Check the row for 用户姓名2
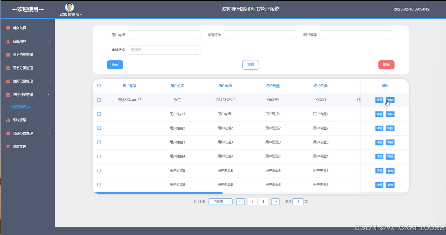 pyautogui.click(x=99, y=128)
